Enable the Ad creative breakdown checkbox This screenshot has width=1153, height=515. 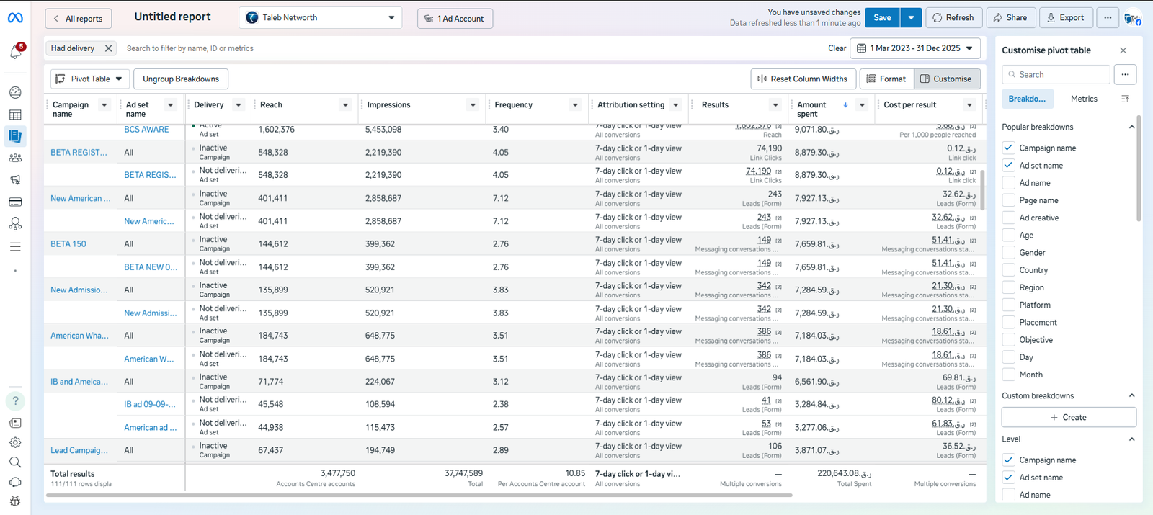pyautogui.click(x=1008, y=218)
